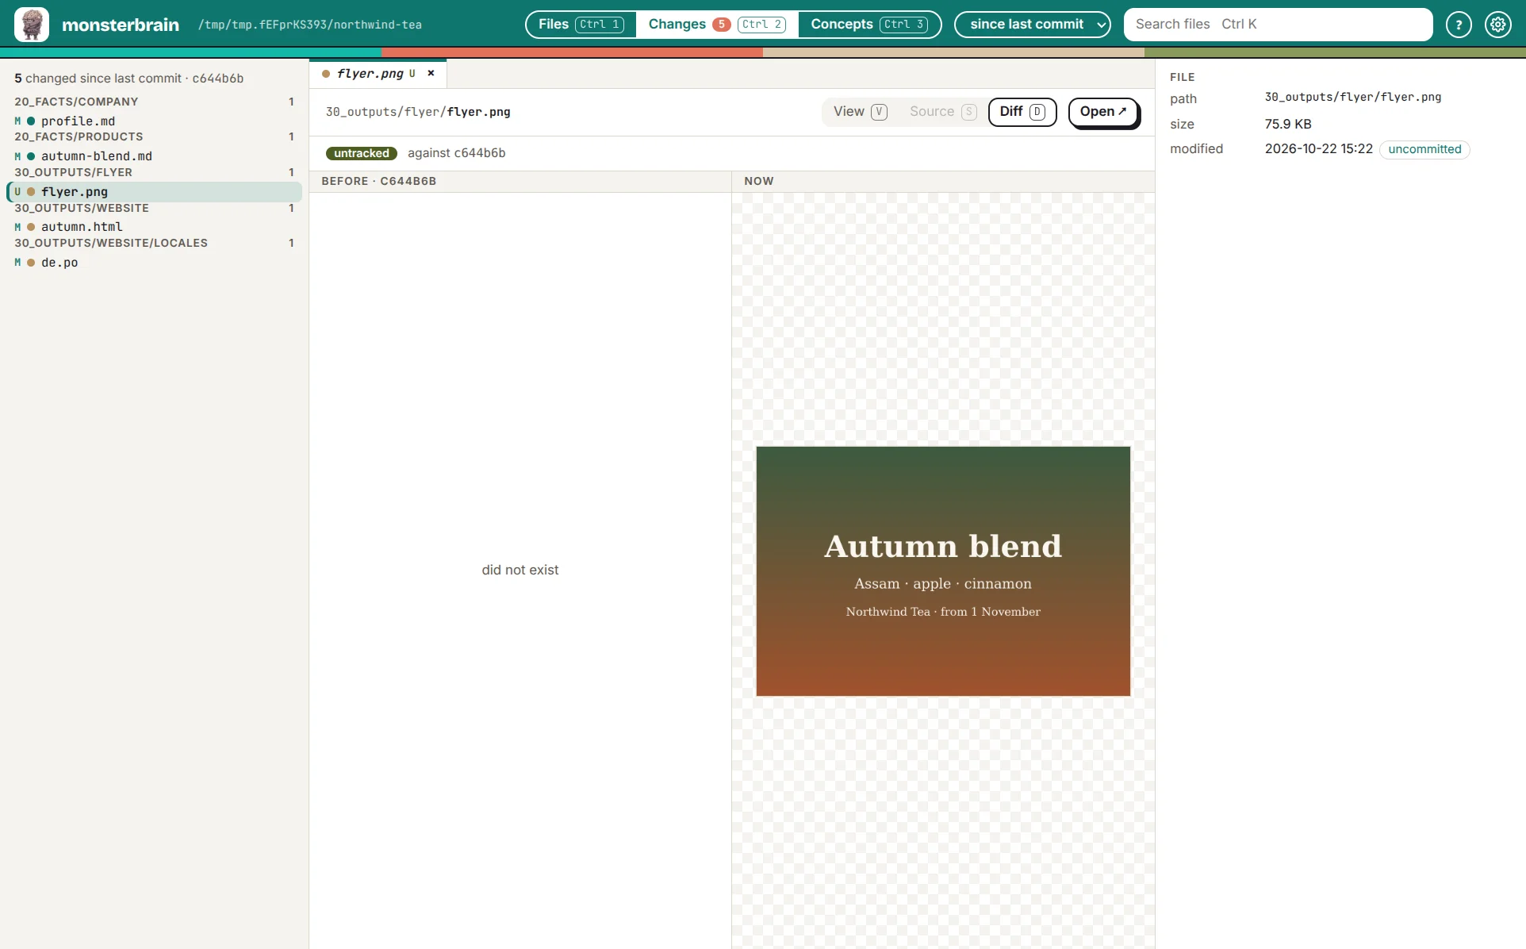Switch to View mode
The image size is (1526, 949).
[x=861, y=112]
